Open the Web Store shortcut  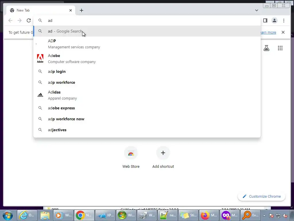(131, 157)
